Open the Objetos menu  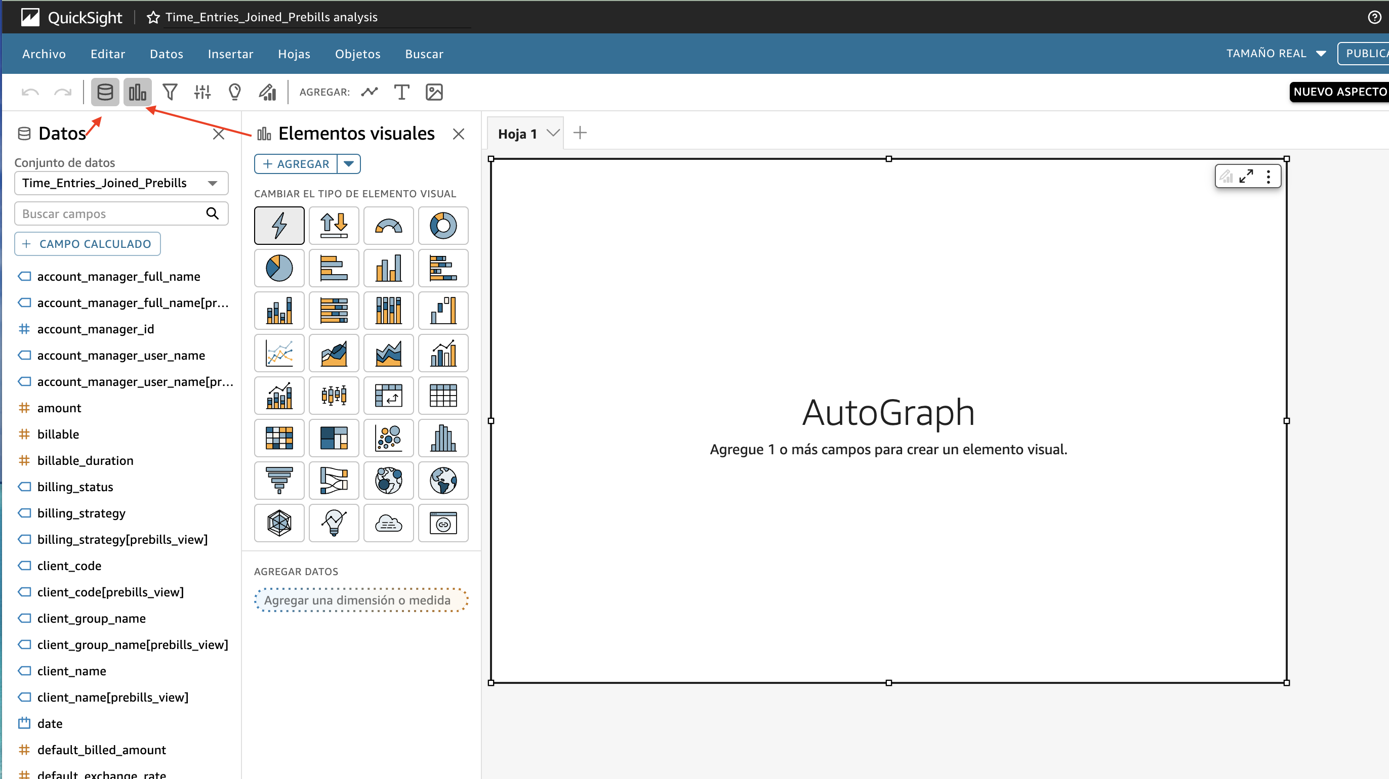(357, 54)
